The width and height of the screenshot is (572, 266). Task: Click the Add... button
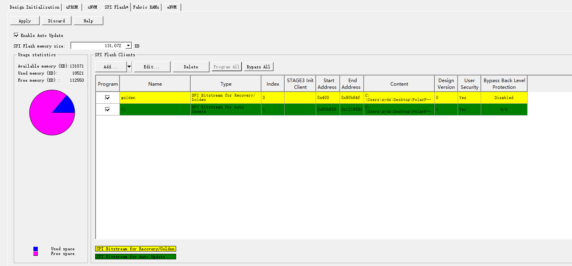coord(110,67)
